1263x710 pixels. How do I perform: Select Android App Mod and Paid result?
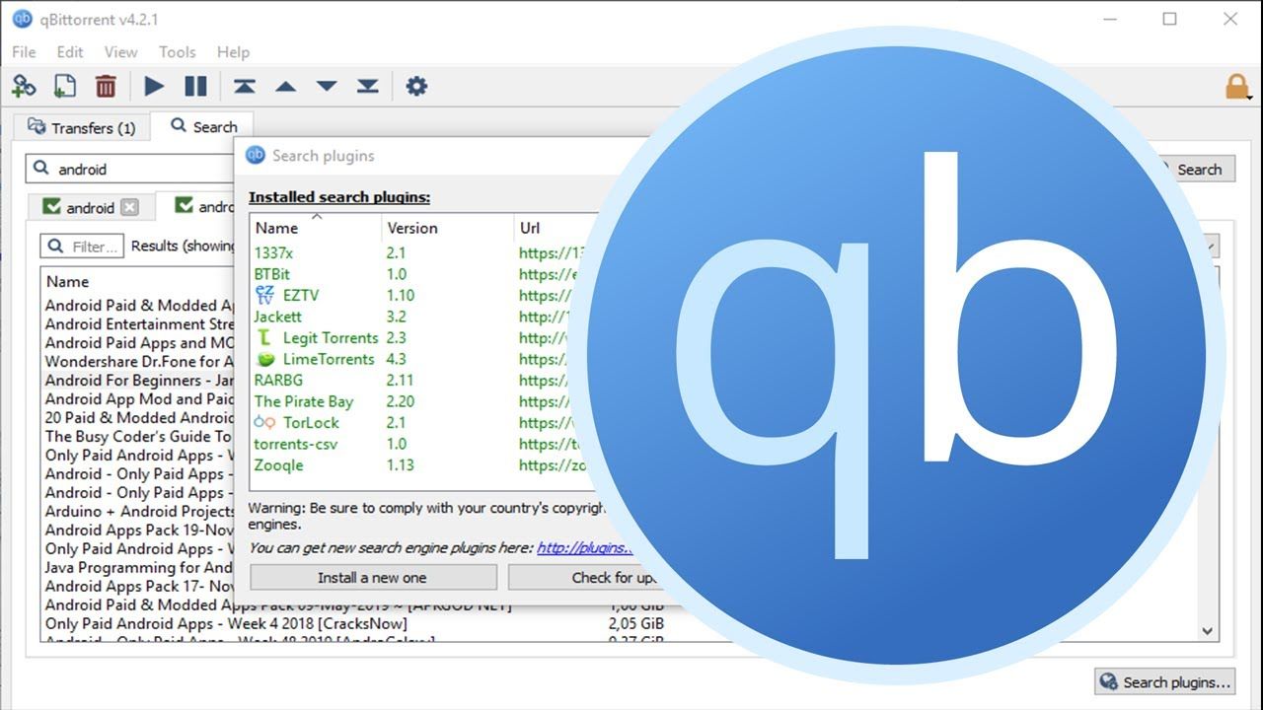tap(139, 398)
